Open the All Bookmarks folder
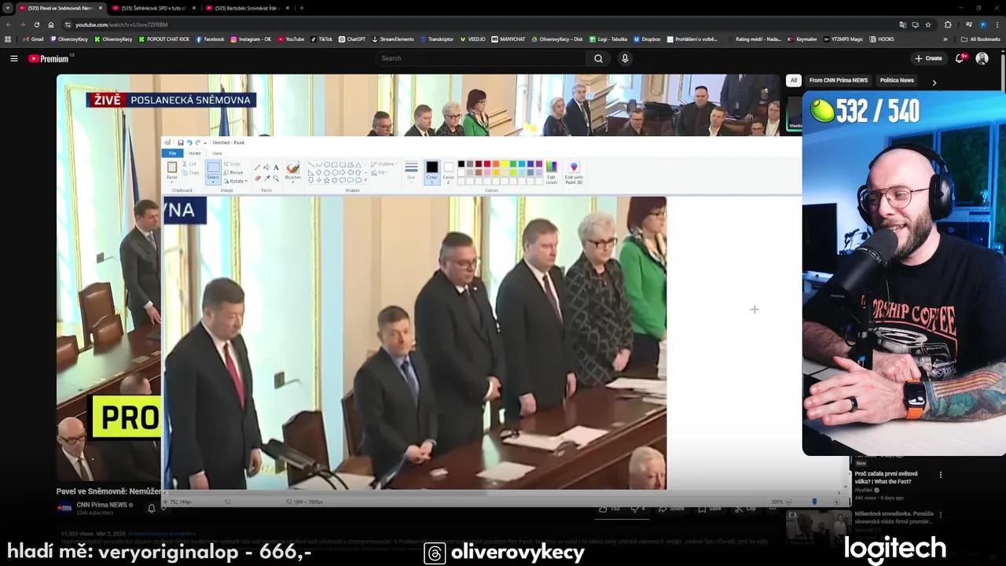 [x=981, y=39]
